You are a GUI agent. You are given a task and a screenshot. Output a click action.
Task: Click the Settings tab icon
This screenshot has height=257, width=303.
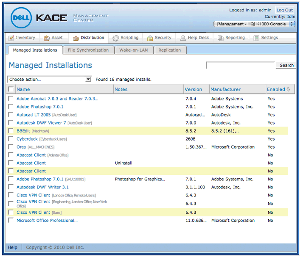[x=256, y=38]
